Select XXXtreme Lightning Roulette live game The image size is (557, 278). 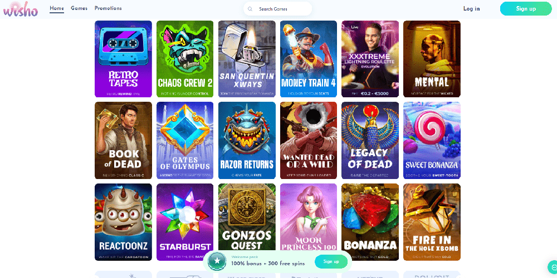pos(370,59)
